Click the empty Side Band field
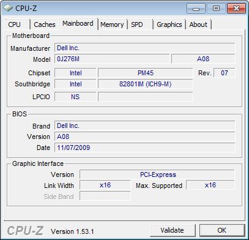Screen dimensions: 249x240 (105, 196)
